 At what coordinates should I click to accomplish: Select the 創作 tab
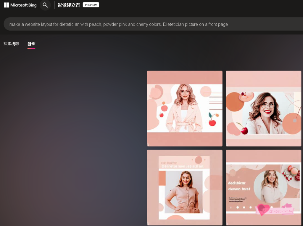[x=31, y=44]
